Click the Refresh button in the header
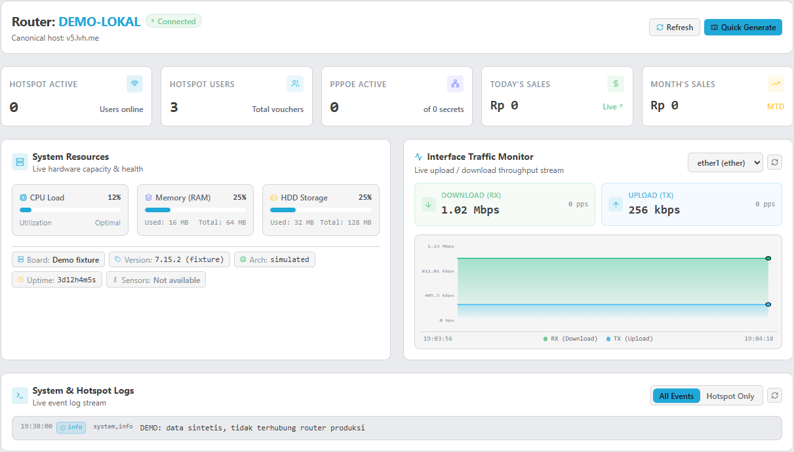This screenshot has height=452, width=794. [x=675, y=28]
